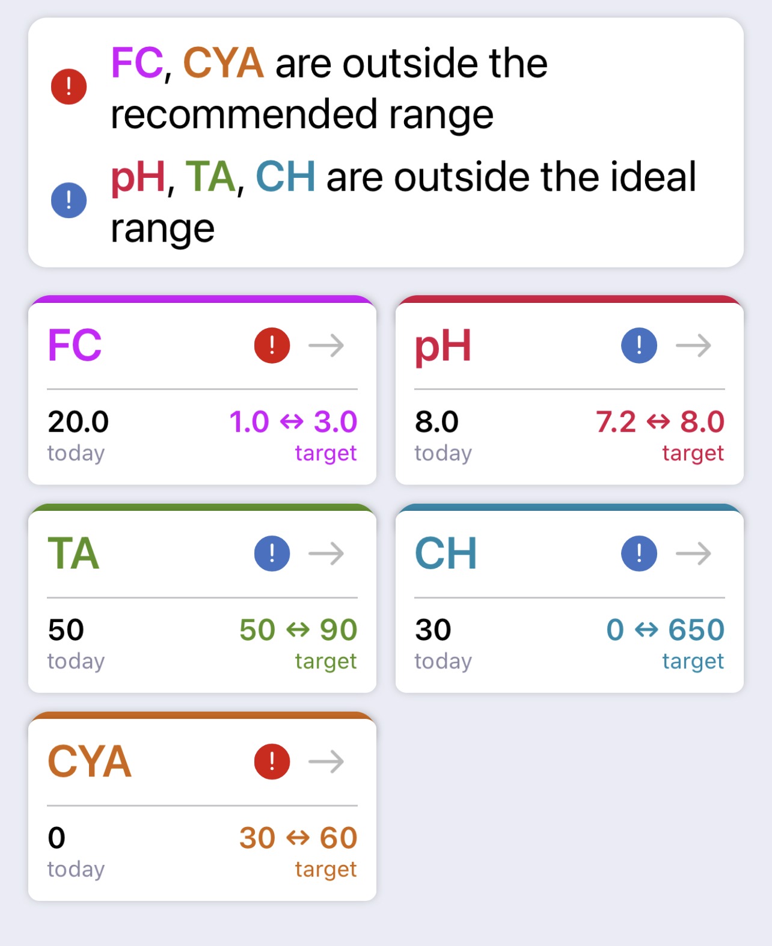Image resolution: width=772 pixels, height=946 pixels.
Task: Select the orange CYA link in summary
Action: coord(223,63)
